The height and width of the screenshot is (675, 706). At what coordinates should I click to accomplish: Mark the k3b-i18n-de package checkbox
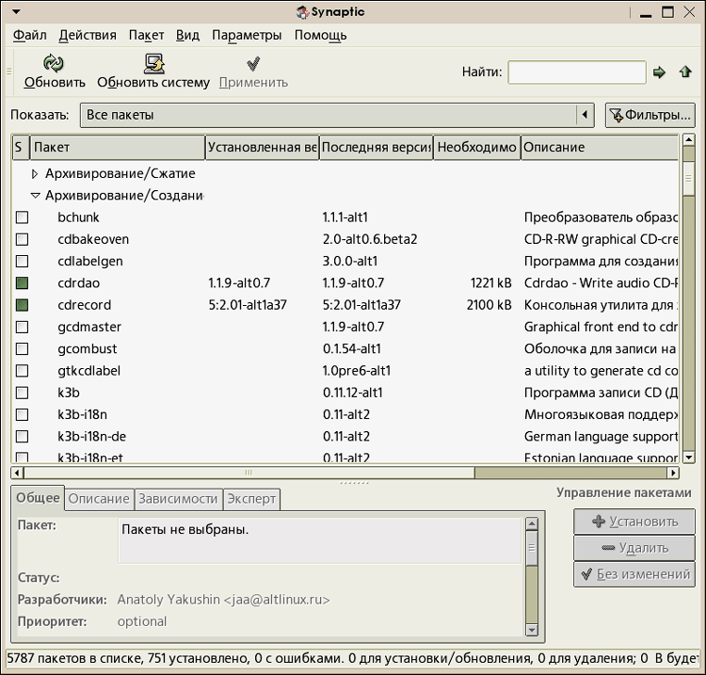coord(22,436)
